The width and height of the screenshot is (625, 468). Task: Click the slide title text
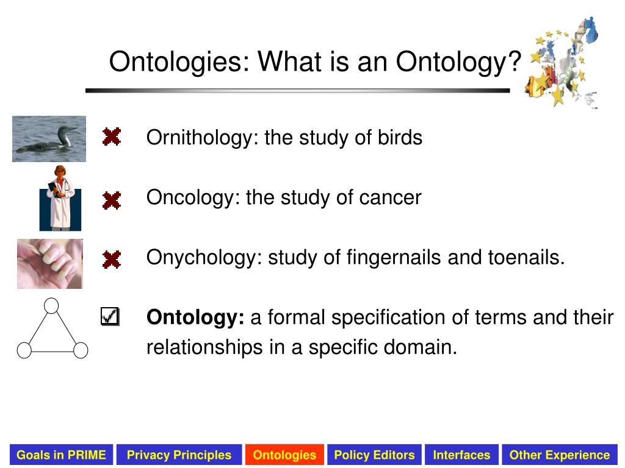pyautogui.click(x=316, y=62)
